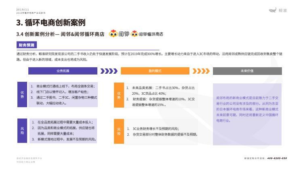This screenshot has width=303, height=170.
Task: Click the purple 优势 label box
Action: [22, 94]
